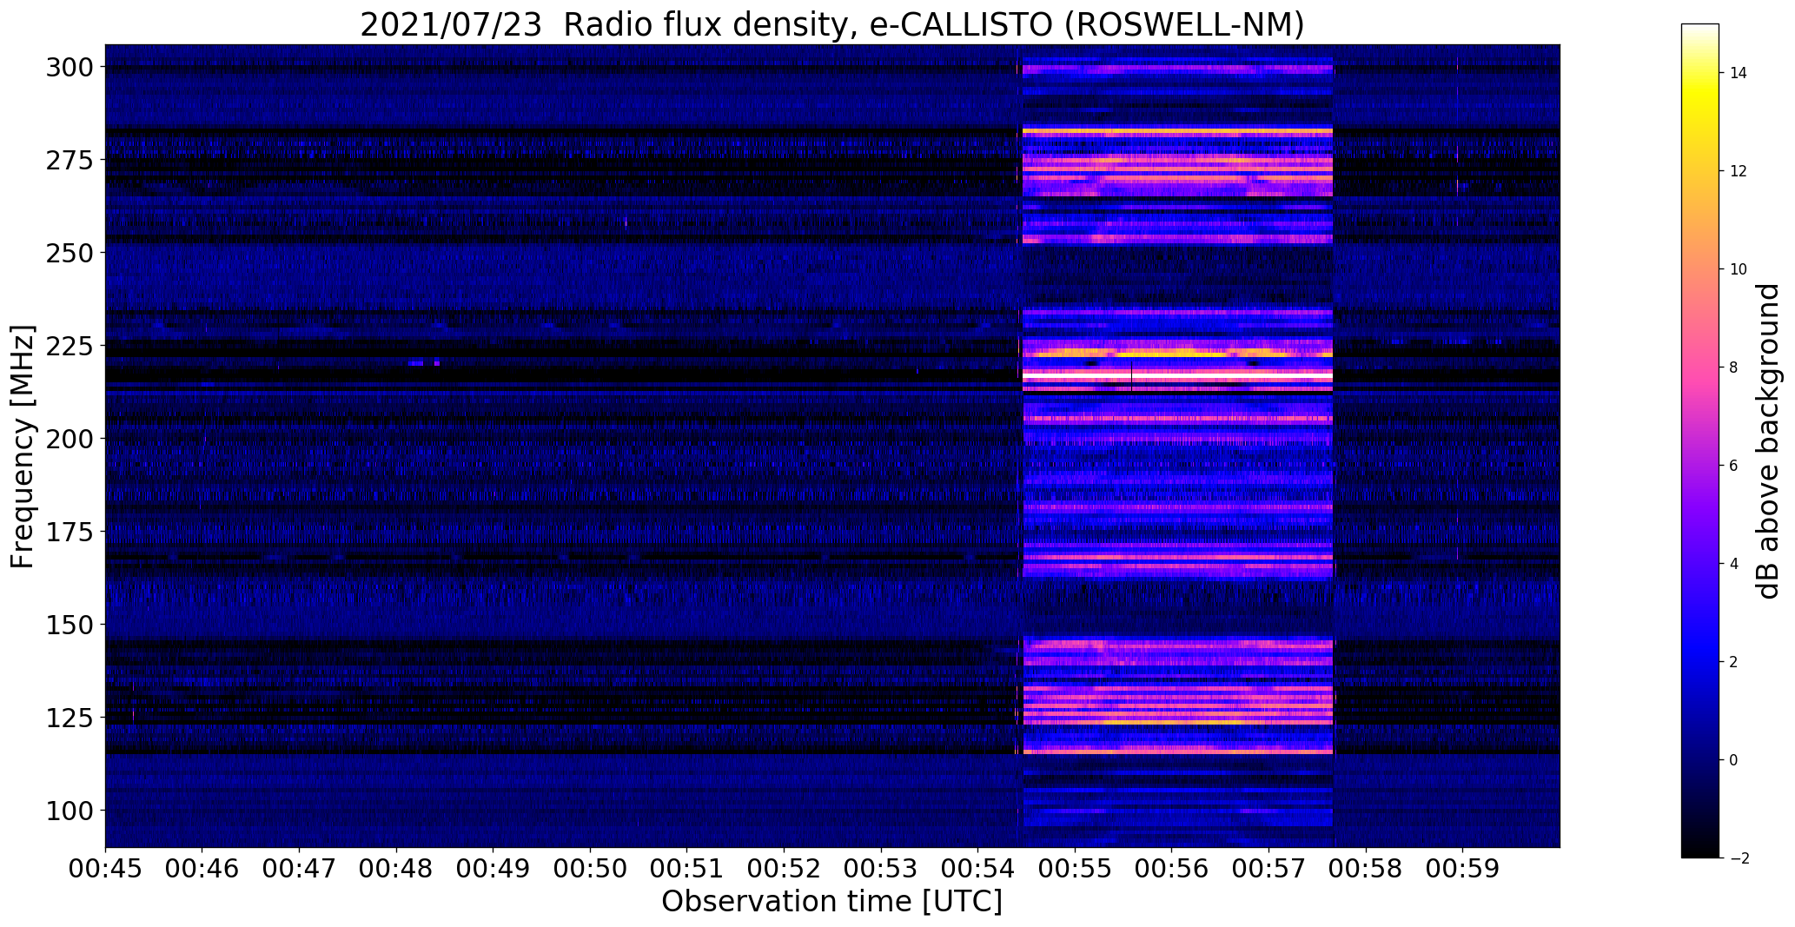1795x927 pixels.
Task: Click the 275 frequency tick label
Action: 70,160
